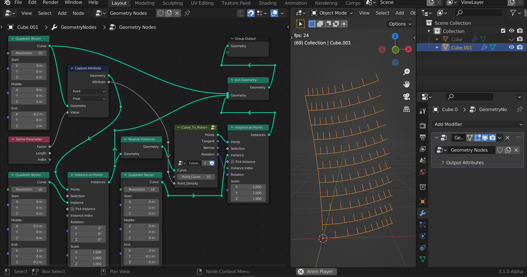
Task: Switch to the Modeling workspace tab
Action: [145, 3]
